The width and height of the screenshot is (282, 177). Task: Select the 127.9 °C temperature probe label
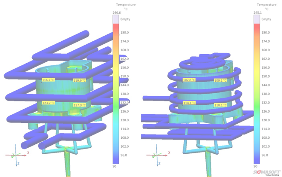[x=79, y=105]
